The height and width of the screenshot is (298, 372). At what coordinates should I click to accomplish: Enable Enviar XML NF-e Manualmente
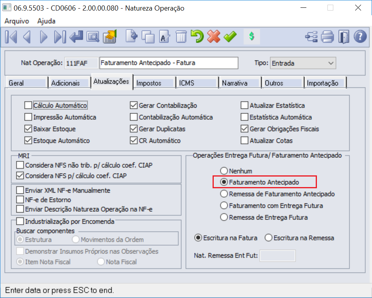[x=20, y=190]
